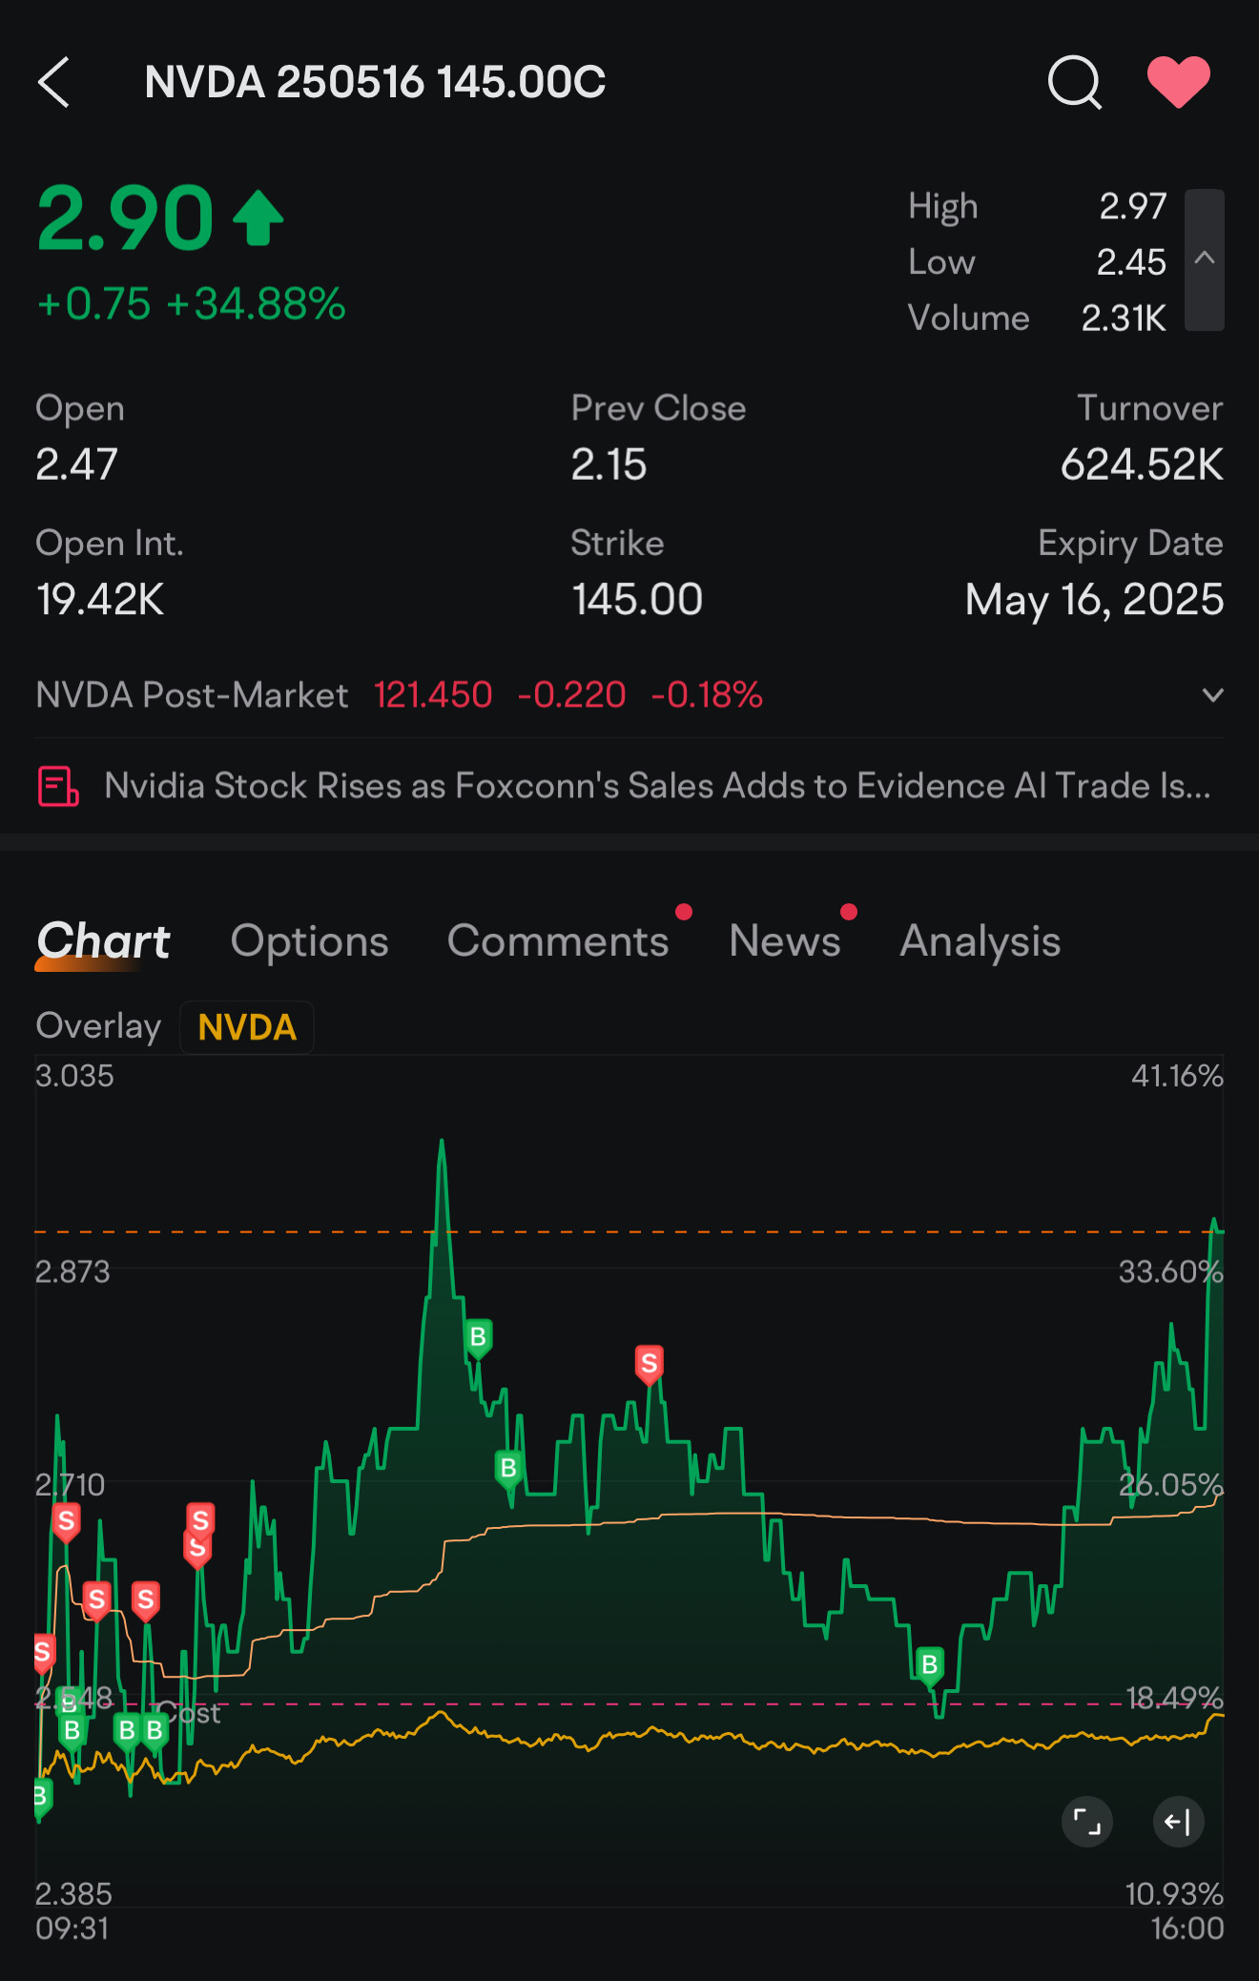The height and width of the screenshot is (1981, 1259).
Task: Tap the Open value 2.47
Action: click(76, 464)
